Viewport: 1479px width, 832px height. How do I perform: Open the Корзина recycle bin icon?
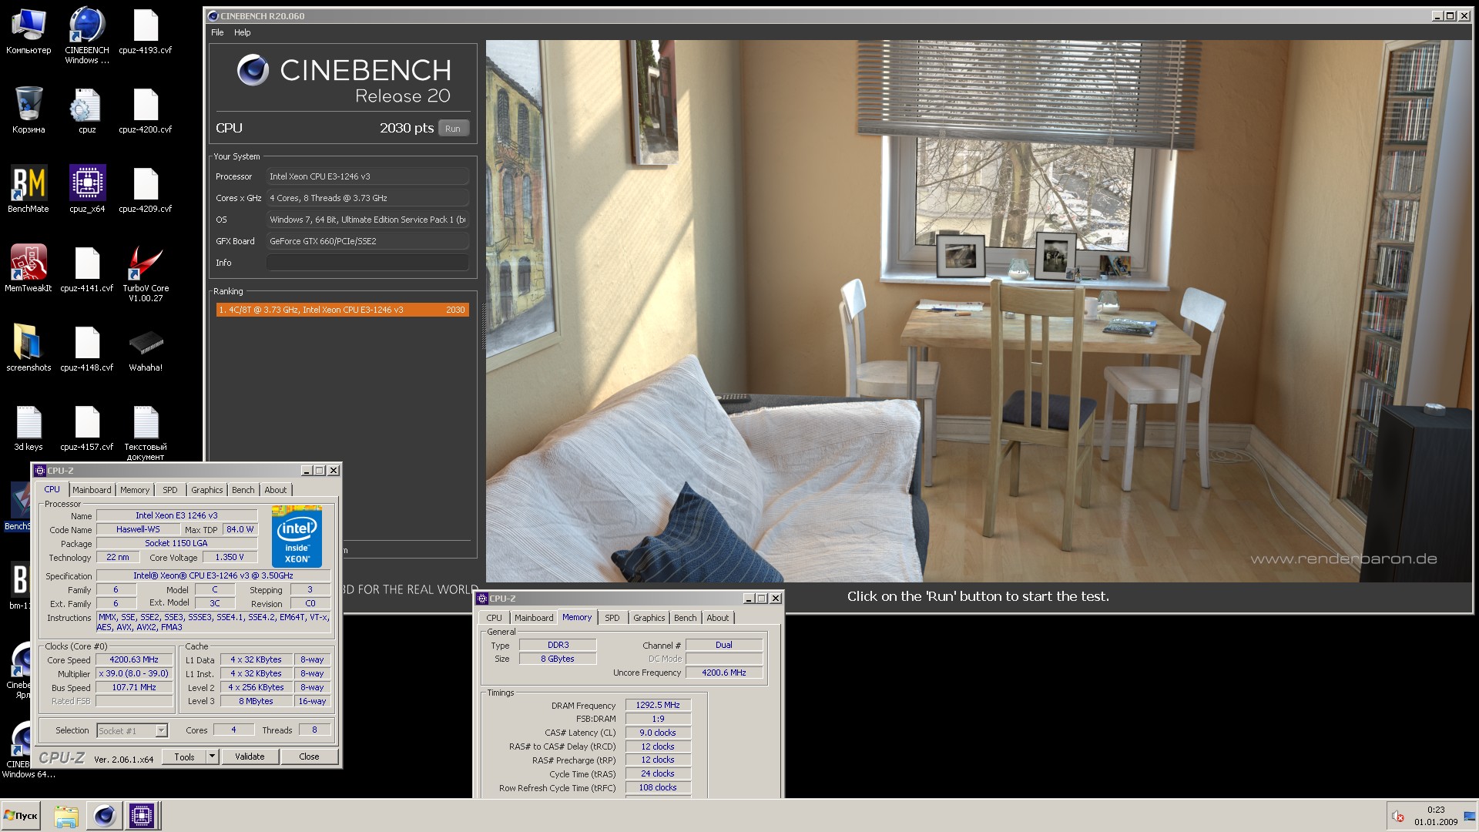click(29, 111)
